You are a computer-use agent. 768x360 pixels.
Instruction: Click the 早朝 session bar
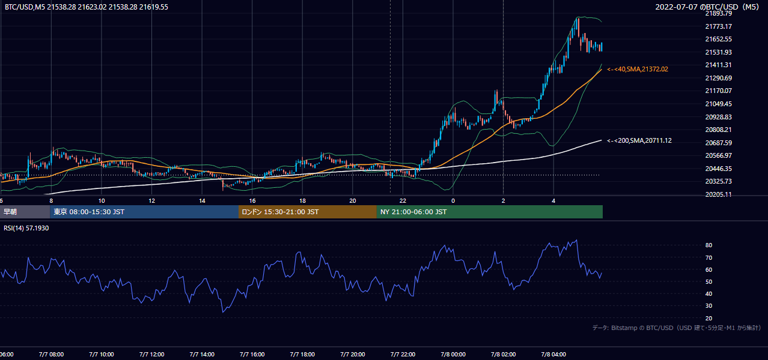(x=25, y=212)
